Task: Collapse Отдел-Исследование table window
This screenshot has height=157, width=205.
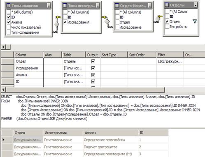Action: coord(150,5)
